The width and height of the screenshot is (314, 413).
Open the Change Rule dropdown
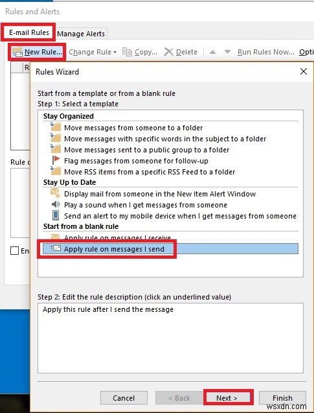click(93, 52)
